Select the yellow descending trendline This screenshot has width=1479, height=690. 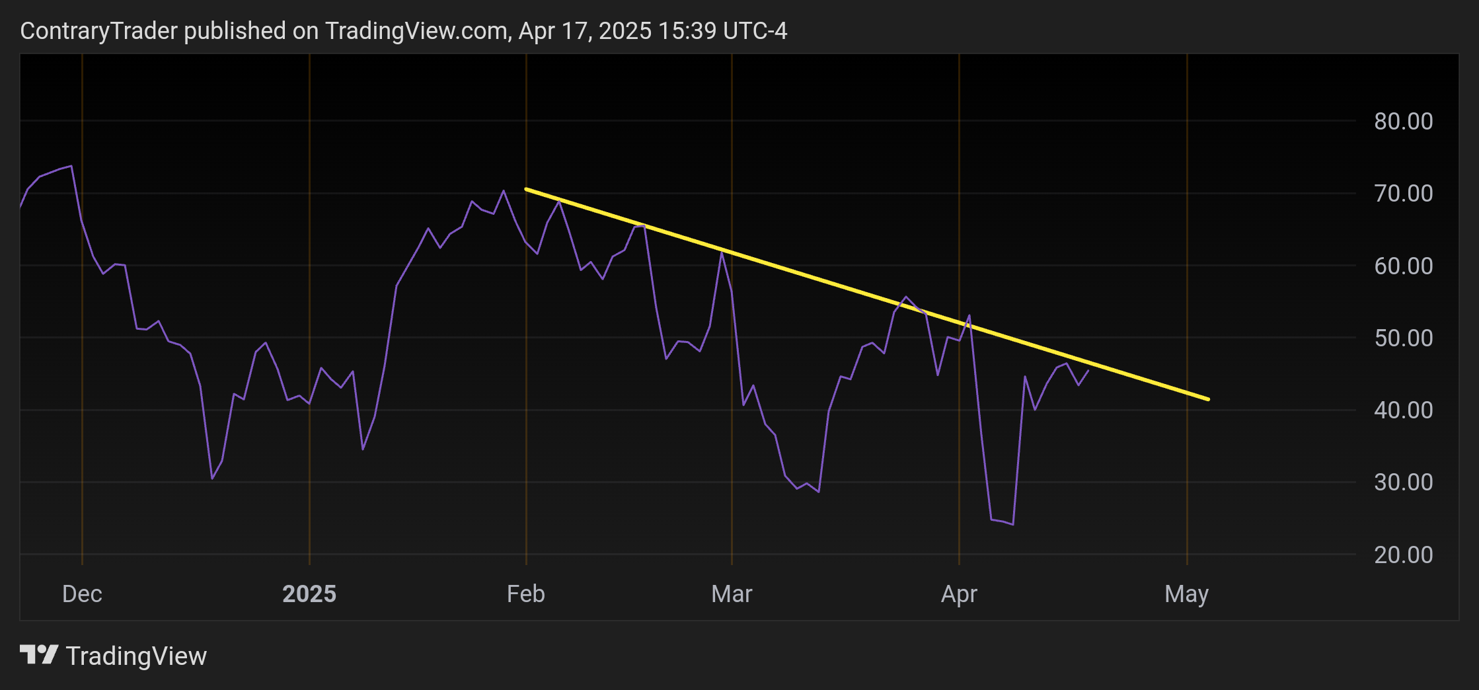[x=867, y=294]
